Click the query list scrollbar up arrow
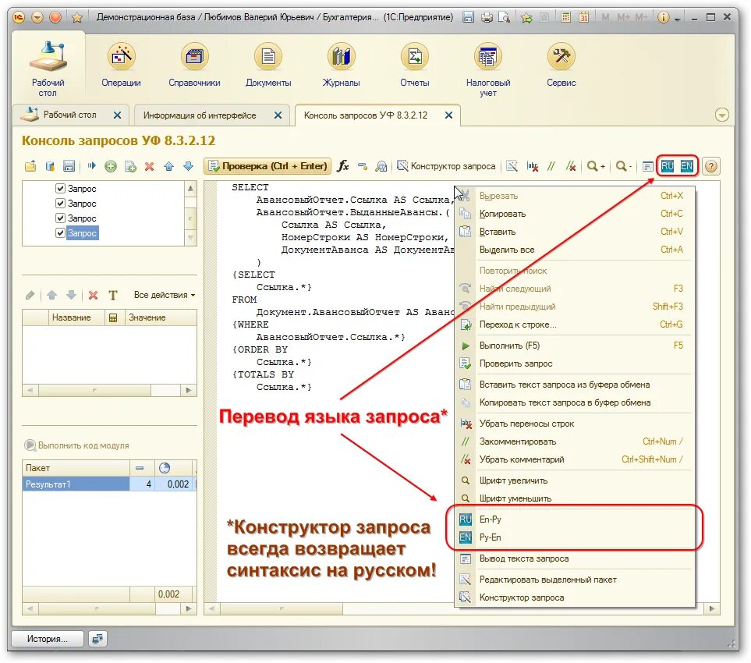 pyautogui.click(x=190, y=189)
